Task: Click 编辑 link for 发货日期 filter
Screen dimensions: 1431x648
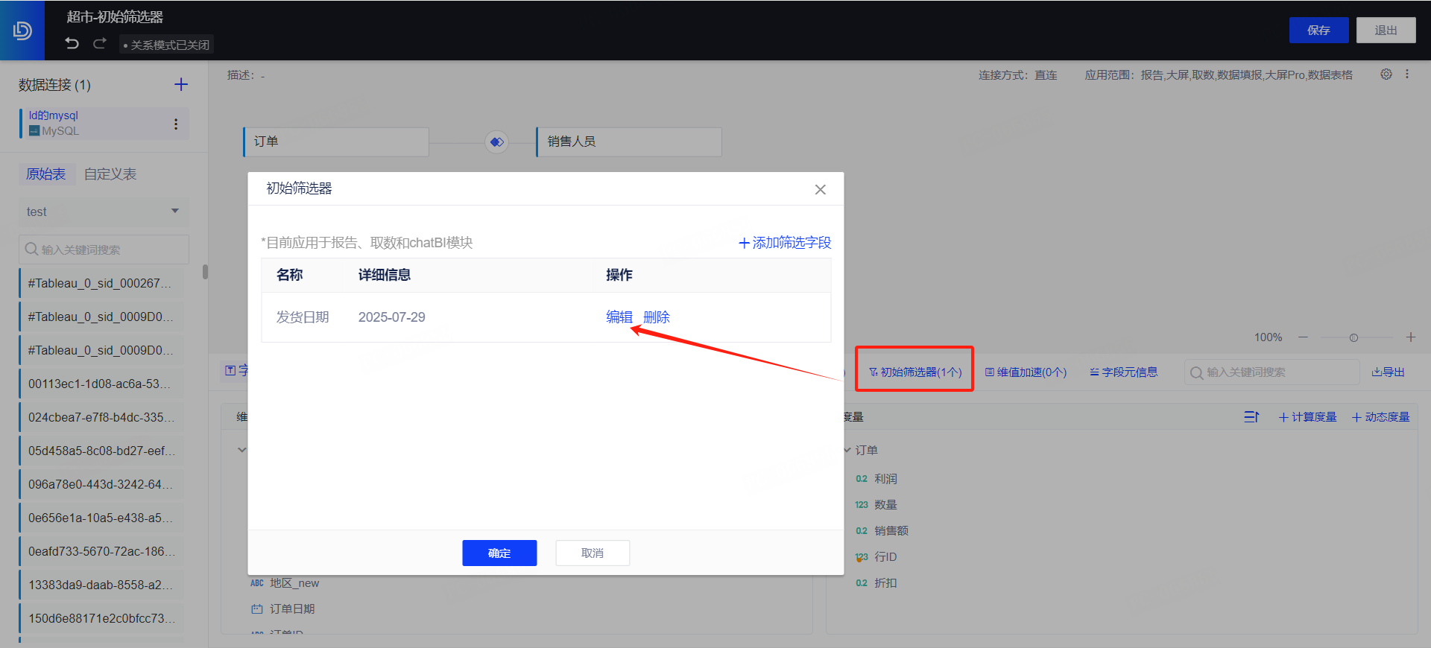Action: pyautogui.click(x=619, y=317)
